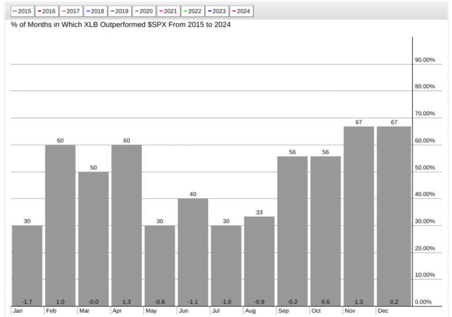
Task: Click the 0.2 value in December bar
Action: tap(394, 302)
